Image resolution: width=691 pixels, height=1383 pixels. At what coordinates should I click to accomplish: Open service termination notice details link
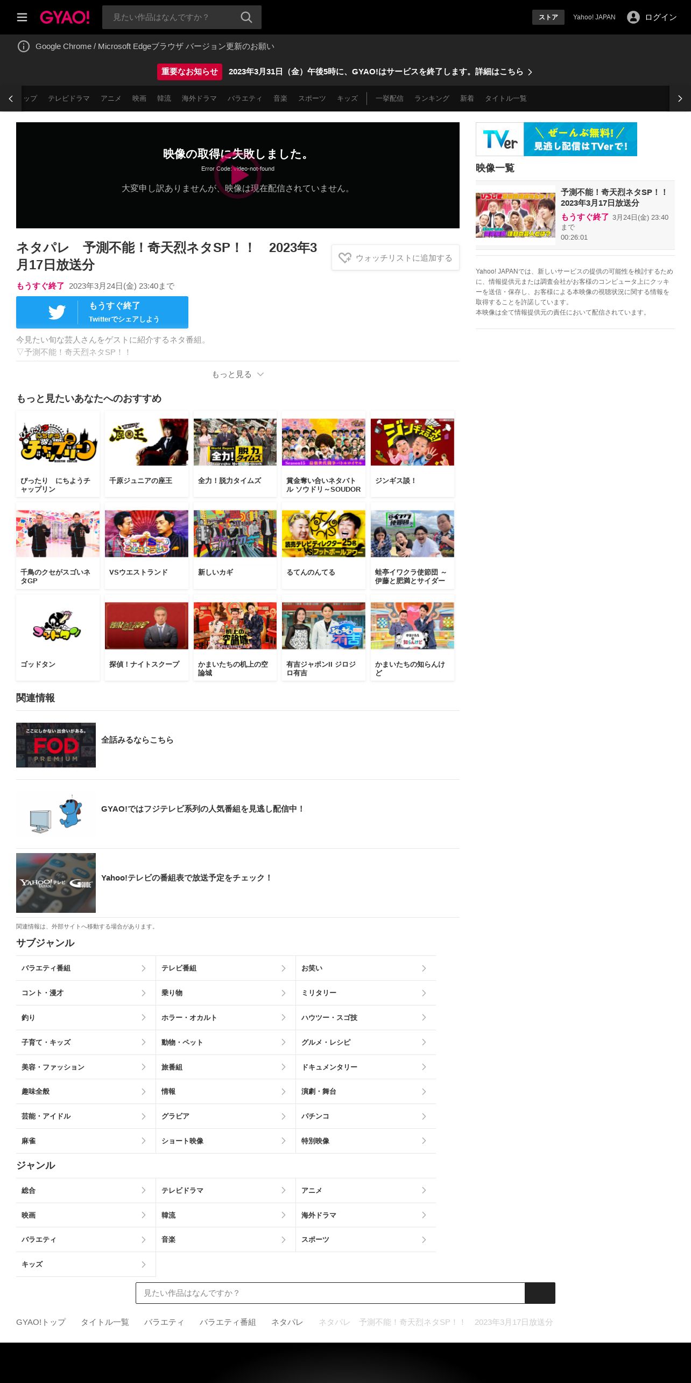pyautogui.click(x=381, y=72)
